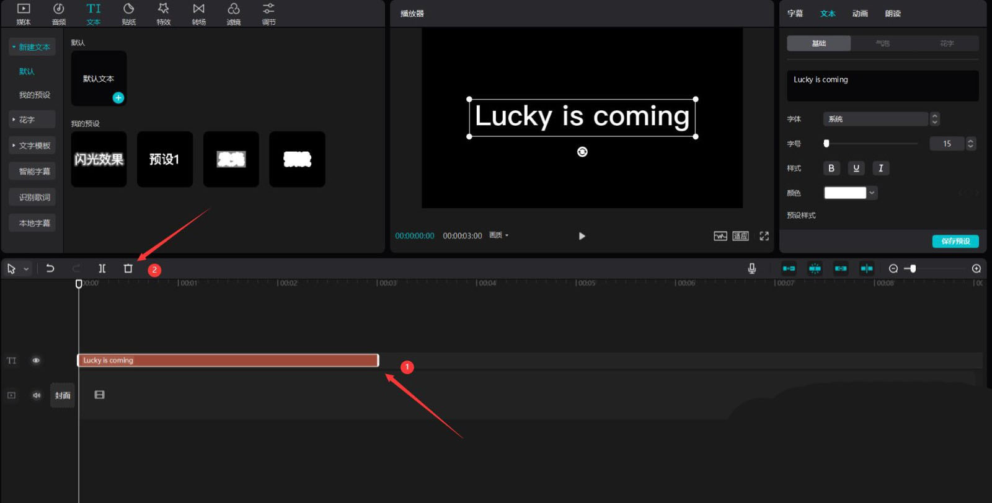The width and height of the screenshot is (992, 503).
Task: Switch to the 气泡 tab
Action: 882,43
